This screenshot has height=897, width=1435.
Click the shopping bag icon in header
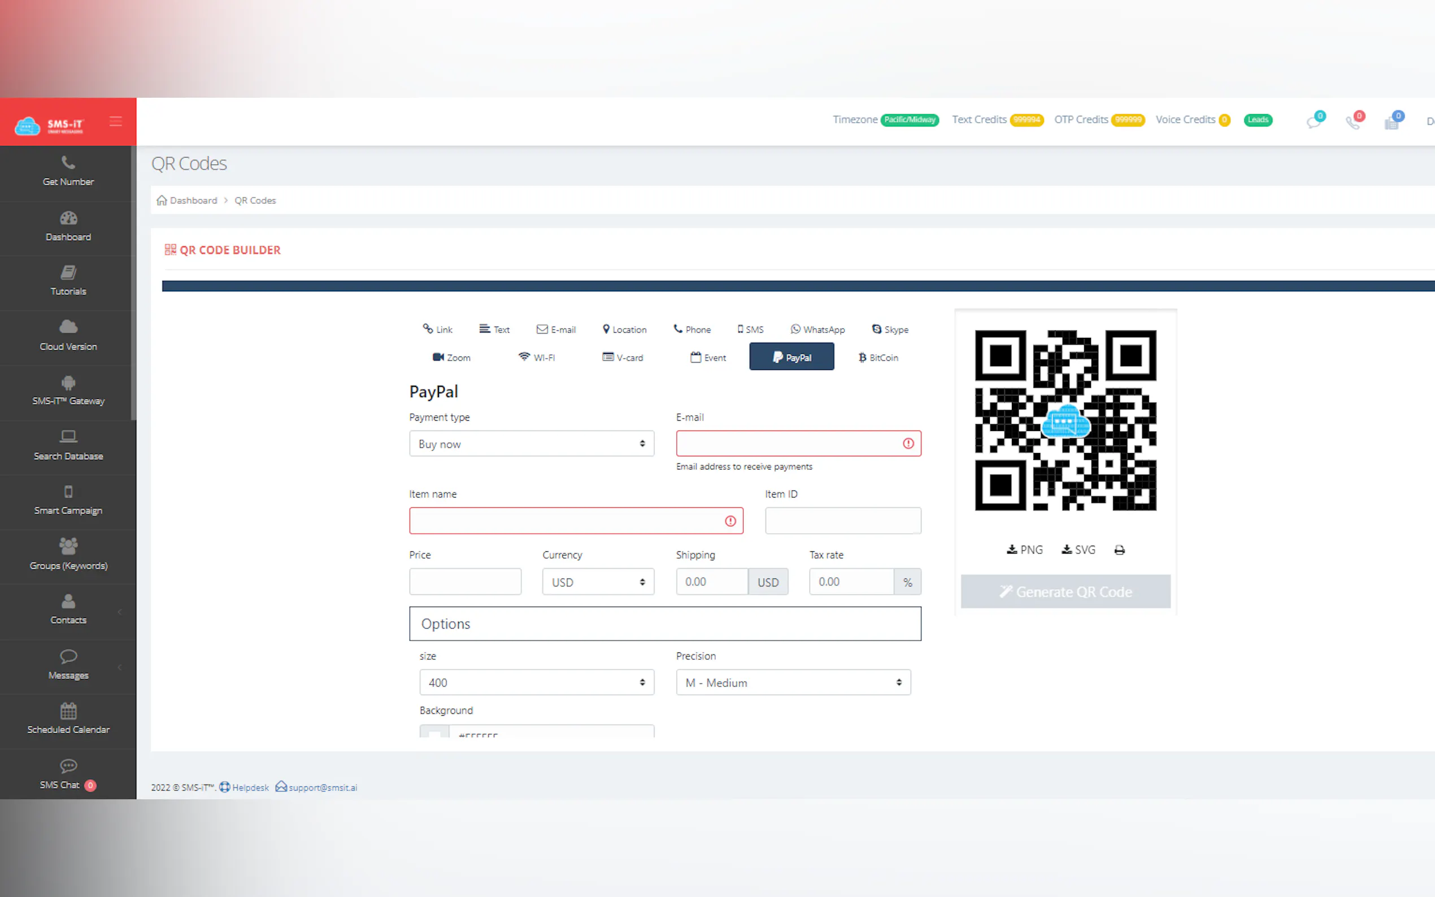(x=1391, y=121)
